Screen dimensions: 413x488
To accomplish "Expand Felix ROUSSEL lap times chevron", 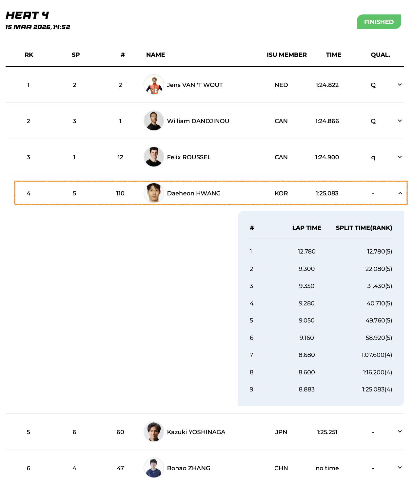I will point(400,157).
